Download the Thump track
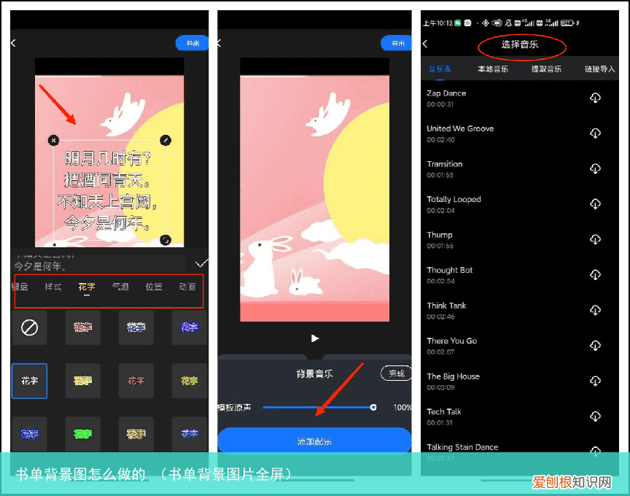 (x=595, y=239)
